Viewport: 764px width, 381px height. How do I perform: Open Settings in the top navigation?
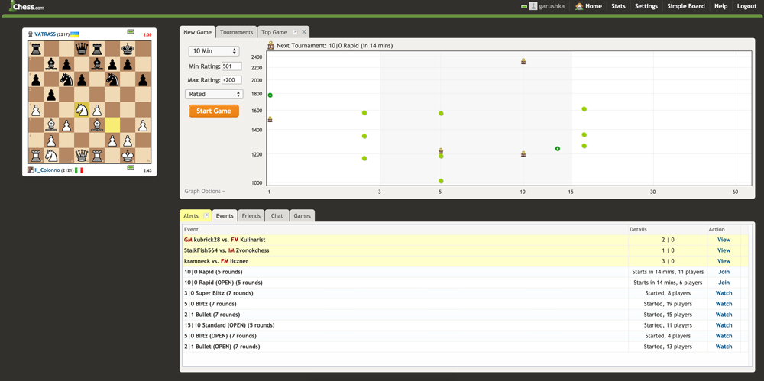[646, 6]
